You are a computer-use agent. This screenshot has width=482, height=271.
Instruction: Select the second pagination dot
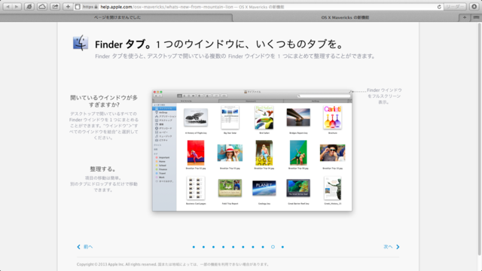pos(203,247)
